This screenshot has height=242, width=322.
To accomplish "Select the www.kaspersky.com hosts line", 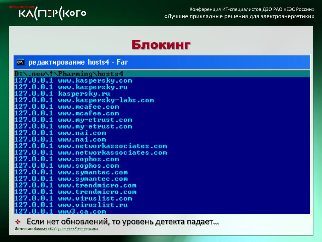I will click(73, 80).
